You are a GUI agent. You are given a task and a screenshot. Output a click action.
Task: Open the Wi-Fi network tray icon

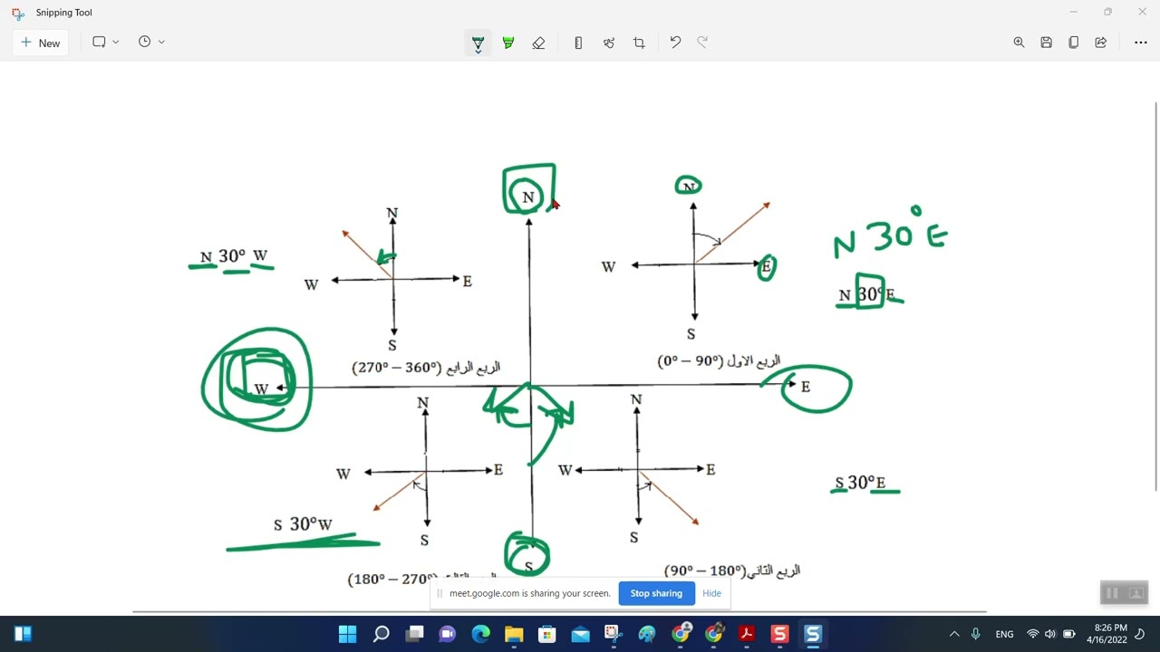(1032, 634)
